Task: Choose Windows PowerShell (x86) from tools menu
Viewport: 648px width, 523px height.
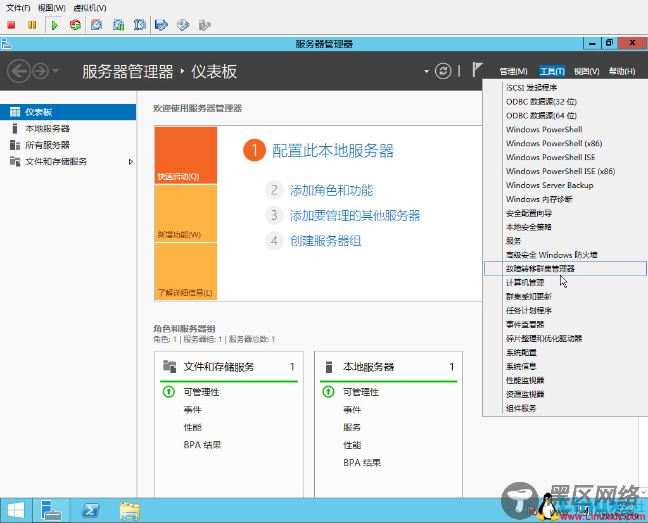Action: point(565,143)
